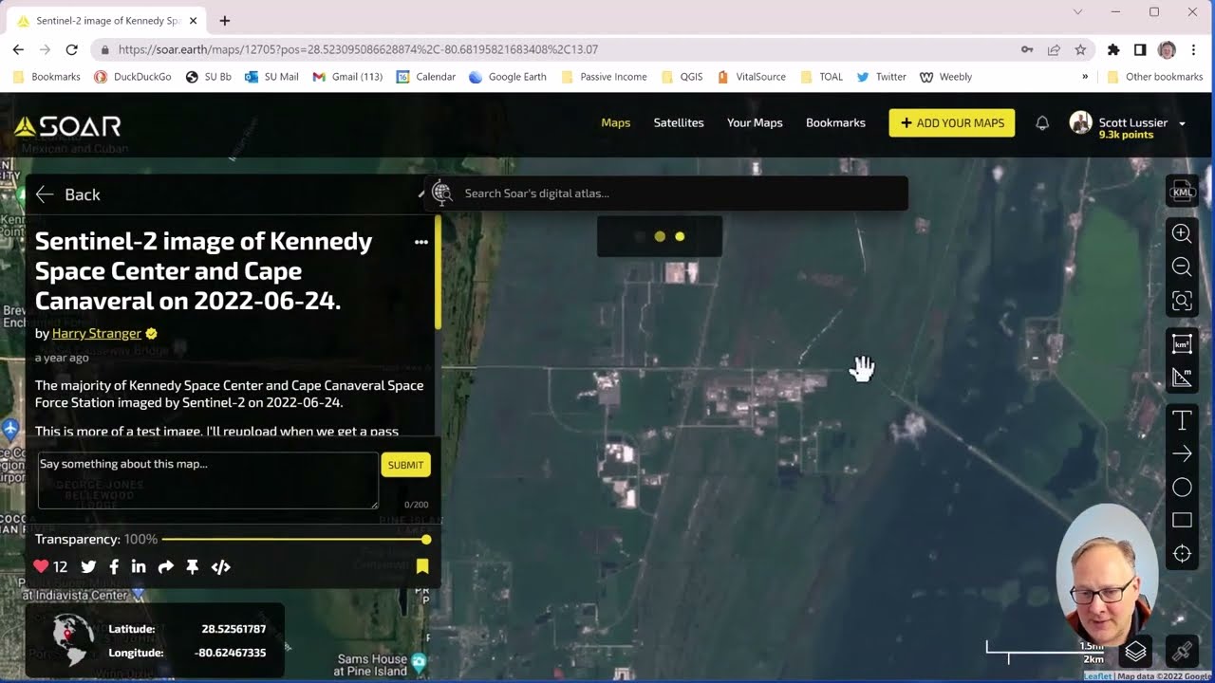Bookmark this page with the star icon

(1080, 49)
